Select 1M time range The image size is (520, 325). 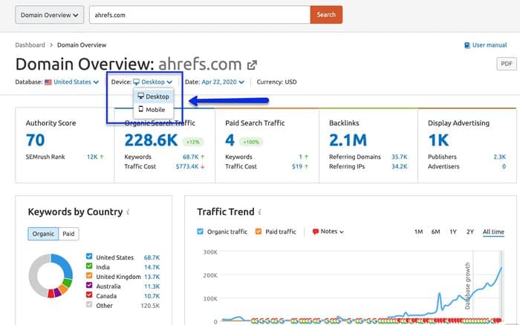coord(418,232)
